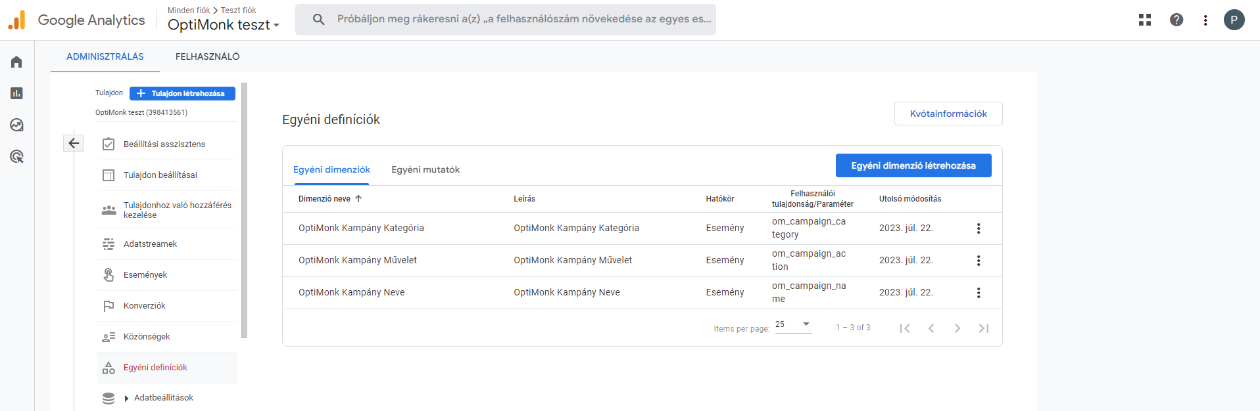Click the OptiMonk teszt (398413561) property label

[141, 112]
